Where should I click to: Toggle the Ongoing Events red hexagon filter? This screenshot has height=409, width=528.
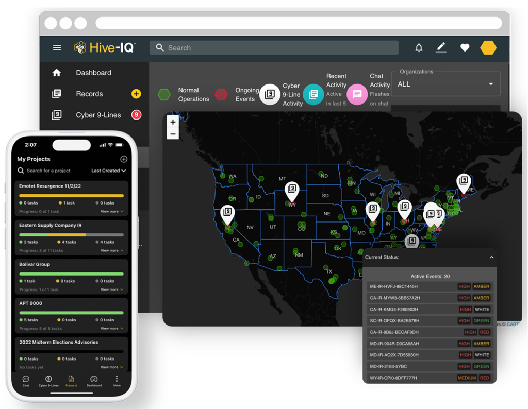pos(221,94)
